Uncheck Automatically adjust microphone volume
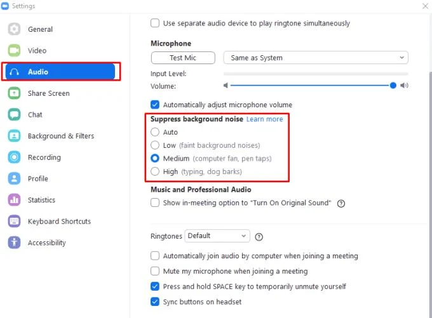This screenshot has height=318, width=432. [x=155, y=105]
